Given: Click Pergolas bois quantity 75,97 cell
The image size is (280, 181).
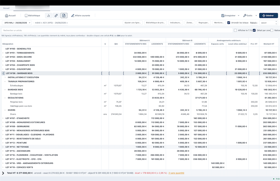Looking at the screenshot, I should [x=116, y=102].
